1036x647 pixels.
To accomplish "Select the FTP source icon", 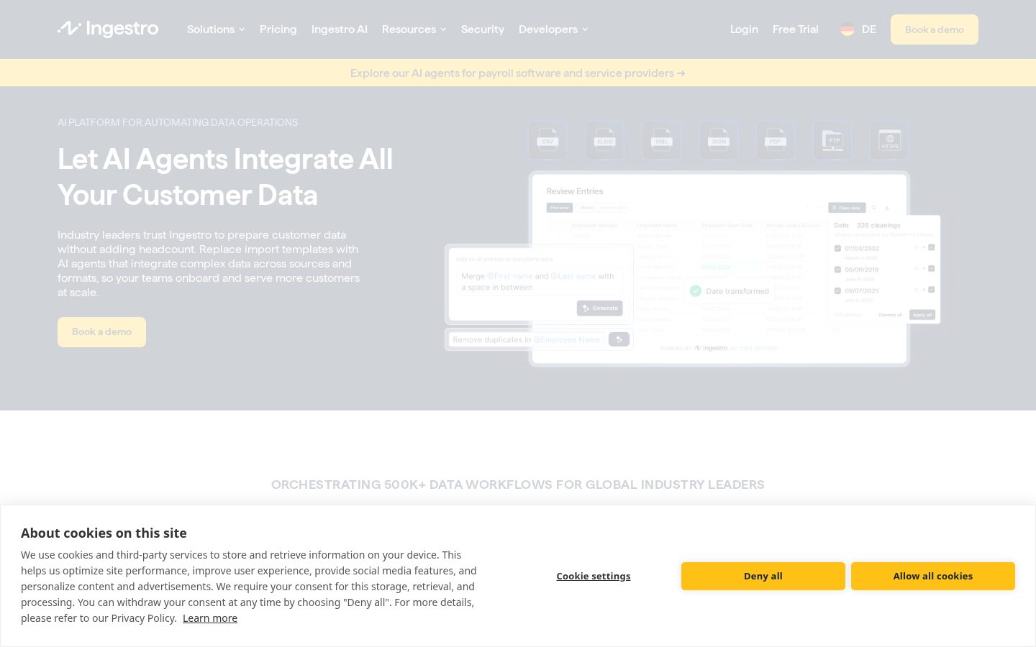I will click(x=832, y=140).
